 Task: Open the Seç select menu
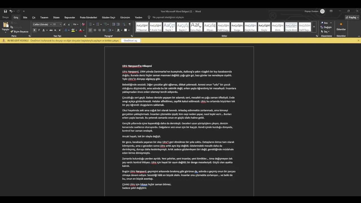[325, 32]
